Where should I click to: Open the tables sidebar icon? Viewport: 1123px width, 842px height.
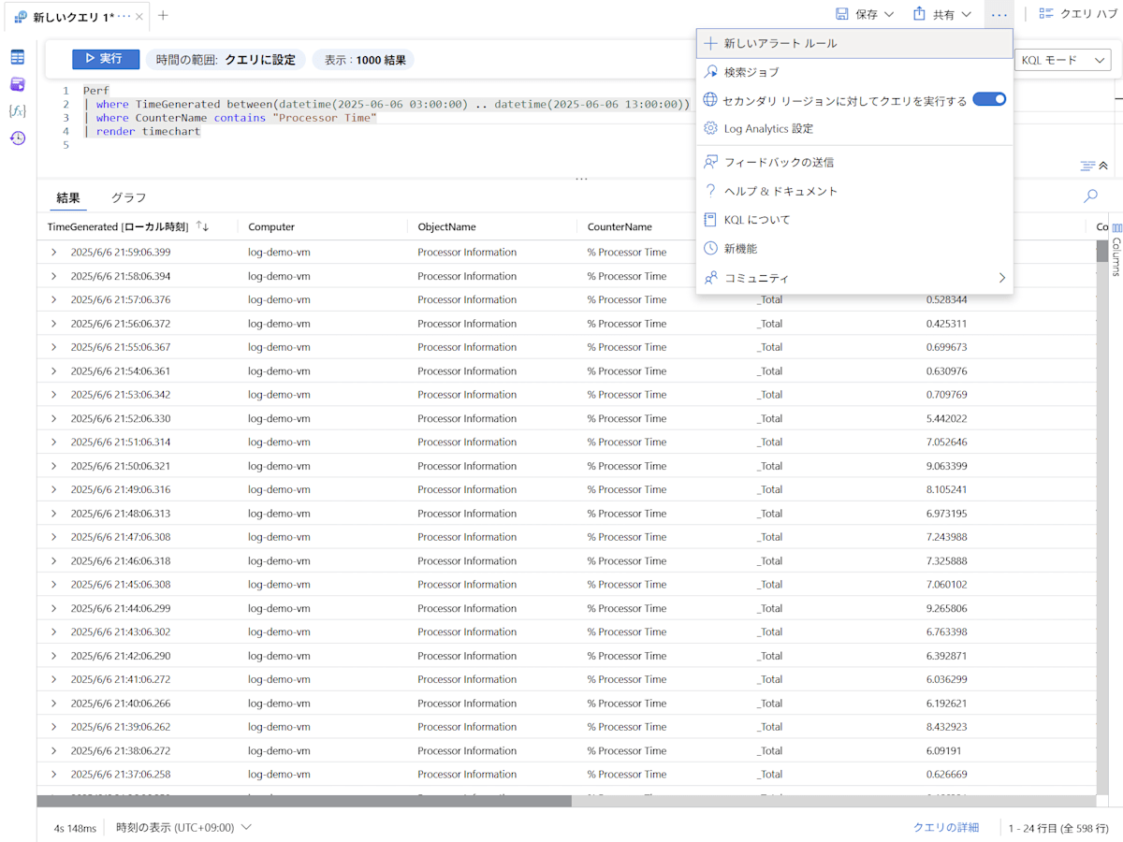click(18, 58)
